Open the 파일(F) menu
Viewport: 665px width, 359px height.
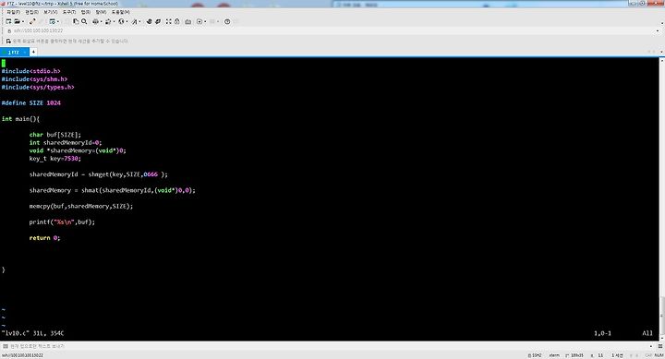(x=13, y=12)
